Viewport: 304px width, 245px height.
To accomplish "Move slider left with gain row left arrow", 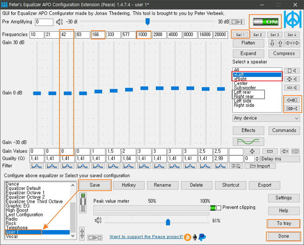I will (285, 151).
